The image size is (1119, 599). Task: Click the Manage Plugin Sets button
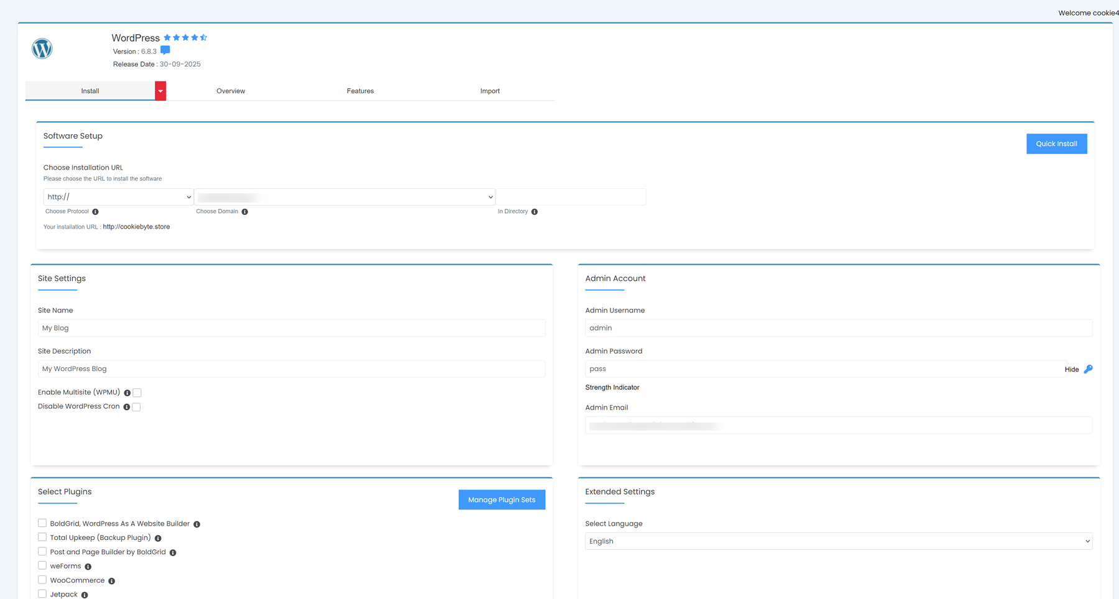pos(502,500)
